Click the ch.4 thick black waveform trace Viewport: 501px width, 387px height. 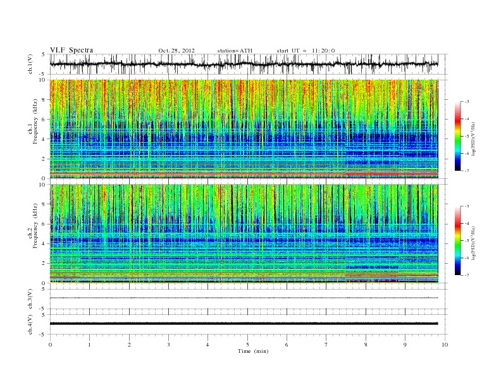click(x=244, y=324)
